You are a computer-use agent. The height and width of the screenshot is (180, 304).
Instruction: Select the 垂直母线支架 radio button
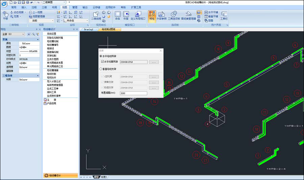[101, 69]
